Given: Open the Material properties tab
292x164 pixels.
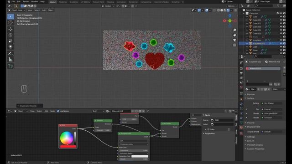Looking at the screenshot, I should (x=241, y=128).
